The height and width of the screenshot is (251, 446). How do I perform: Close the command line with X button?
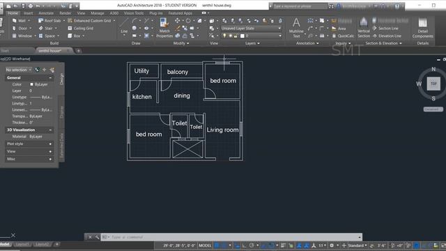(90, 237)
